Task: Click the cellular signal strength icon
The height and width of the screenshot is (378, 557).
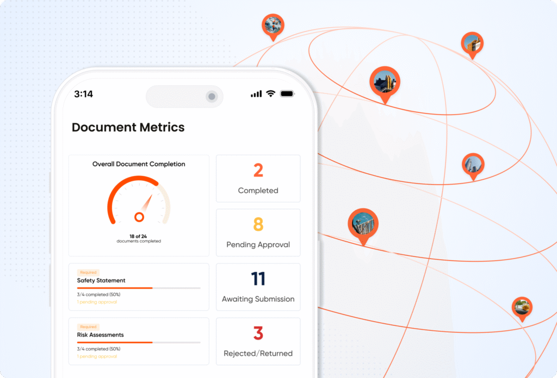Action: coord(256,93)
